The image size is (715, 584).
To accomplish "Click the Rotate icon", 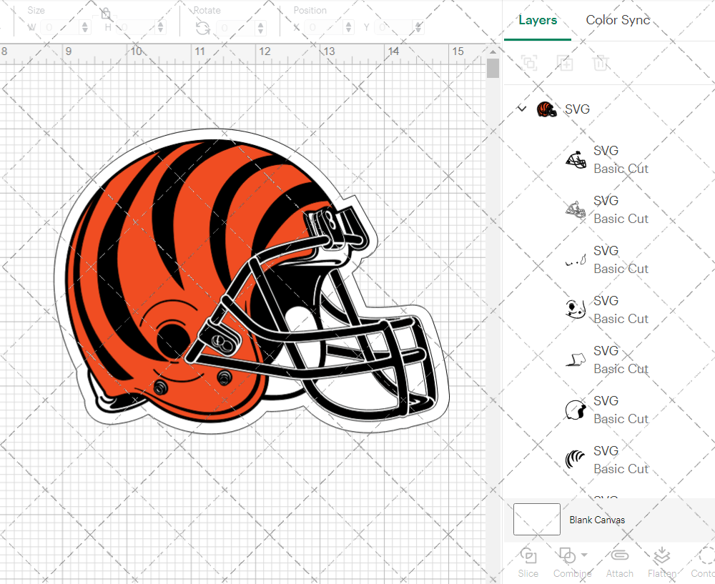I will coord(203,29).
